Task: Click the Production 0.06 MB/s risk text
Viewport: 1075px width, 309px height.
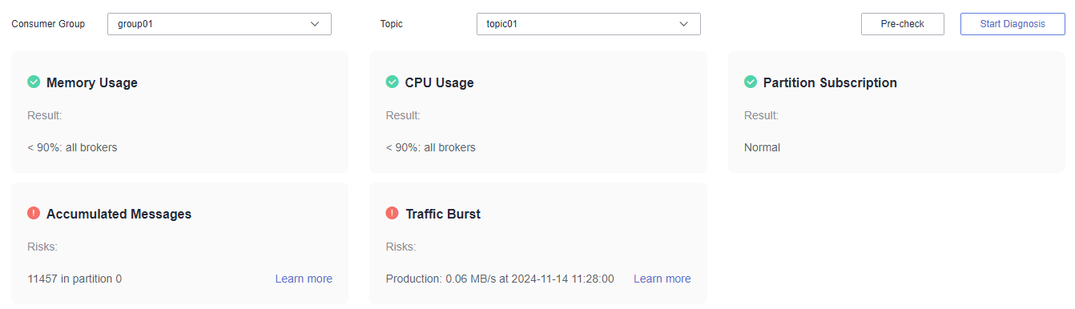Action: pyautogui.click(x=500, y=279)
